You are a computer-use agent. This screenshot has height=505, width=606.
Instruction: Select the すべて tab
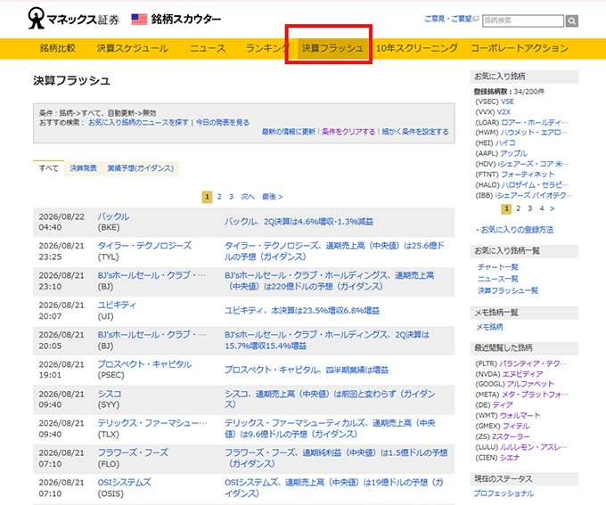pos(49,168)
